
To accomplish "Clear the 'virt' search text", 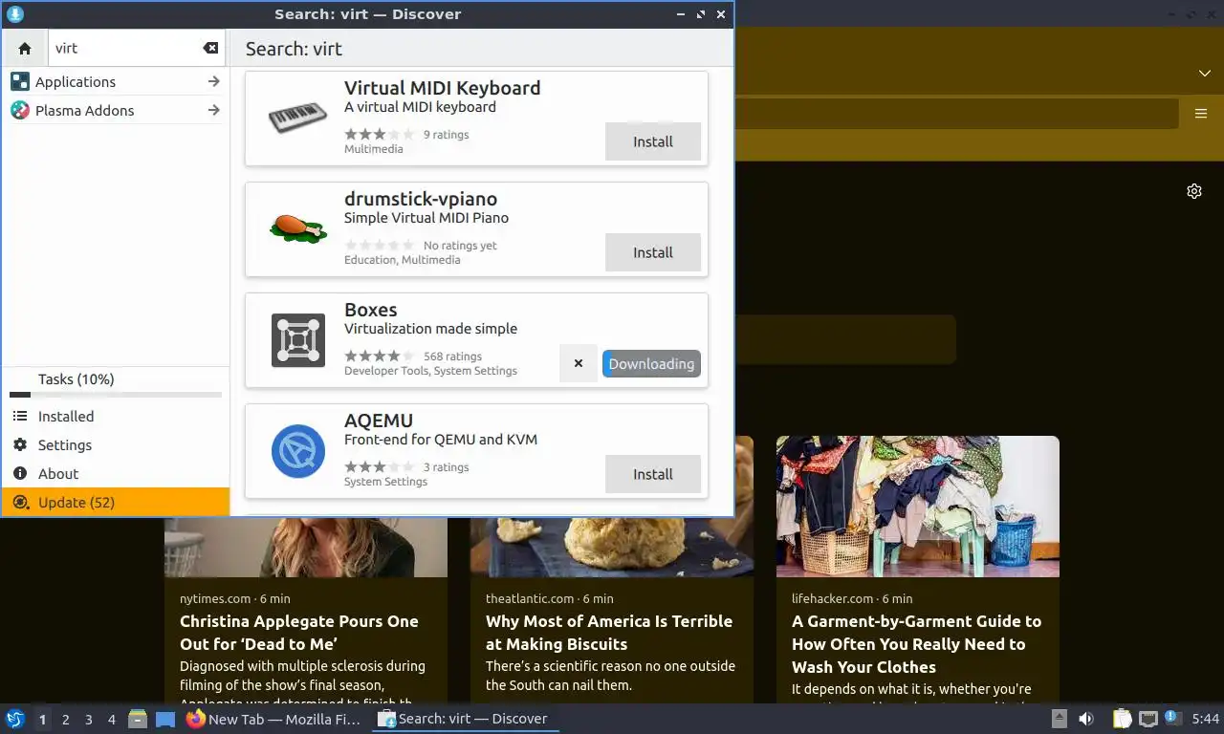I will 210,48.
